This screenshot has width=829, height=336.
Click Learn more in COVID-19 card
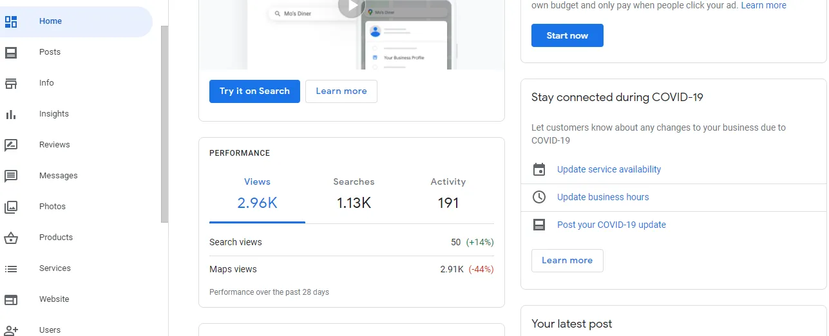tap(567, 261)
